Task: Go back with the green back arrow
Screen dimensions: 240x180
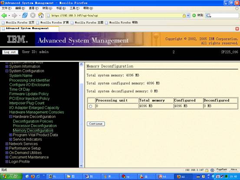Action: coord(4,16)
